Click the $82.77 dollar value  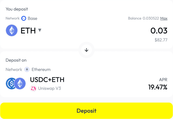click(x=161, y=40)
